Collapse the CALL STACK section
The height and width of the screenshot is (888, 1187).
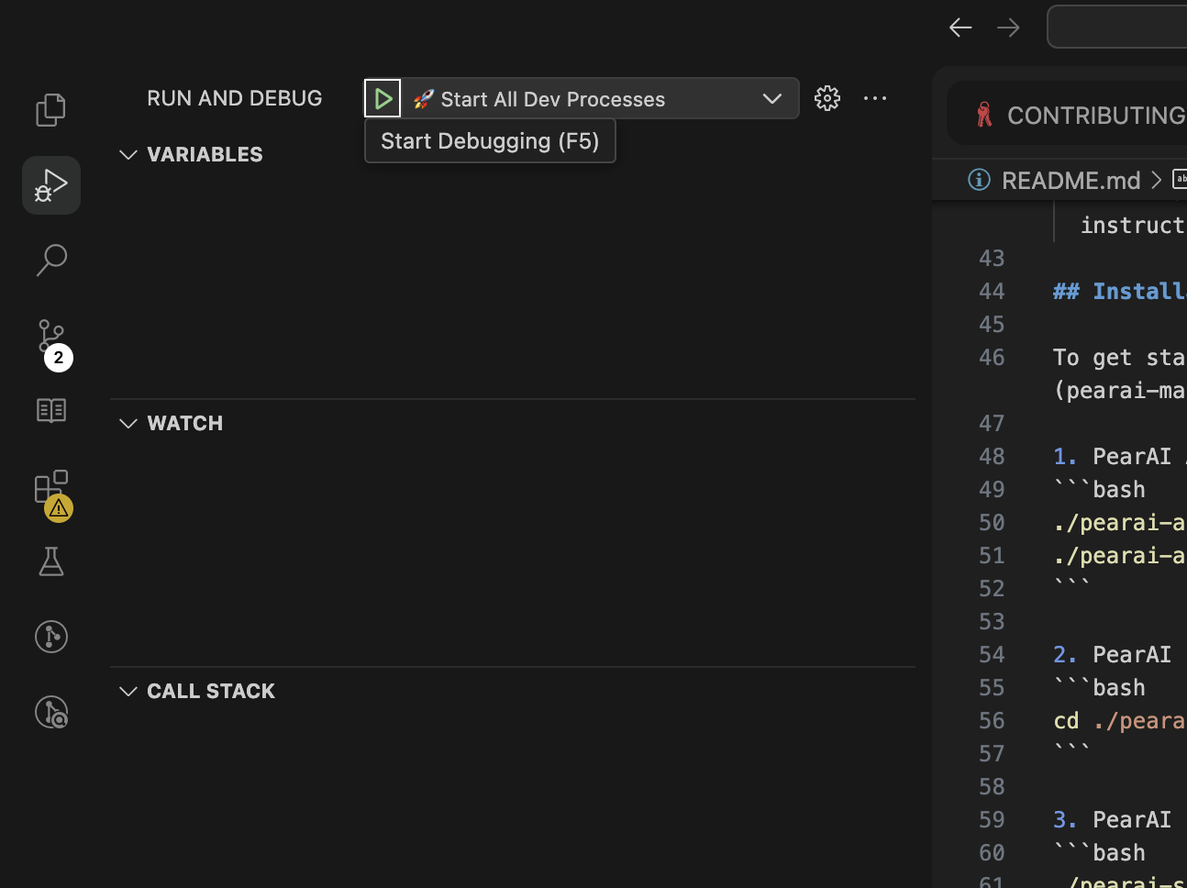[128, 692]
